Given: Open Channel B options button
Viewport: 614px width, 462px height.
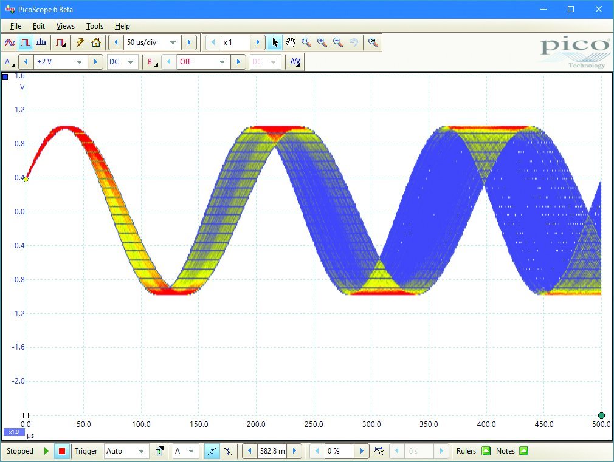Looking at the screenshot, I should point(153,62).
